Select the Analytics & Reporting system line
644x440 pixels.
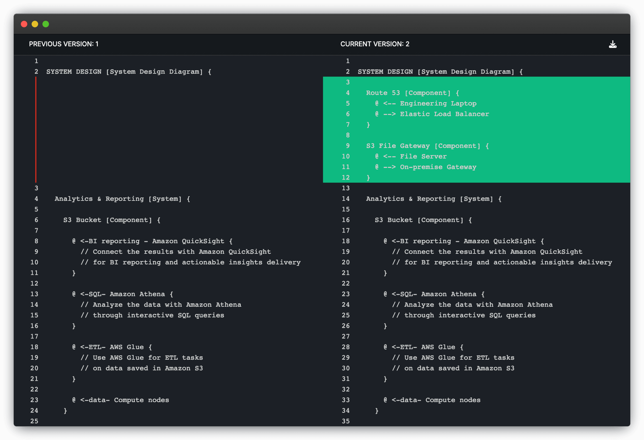pyautogui.click(x=122, y=199)
